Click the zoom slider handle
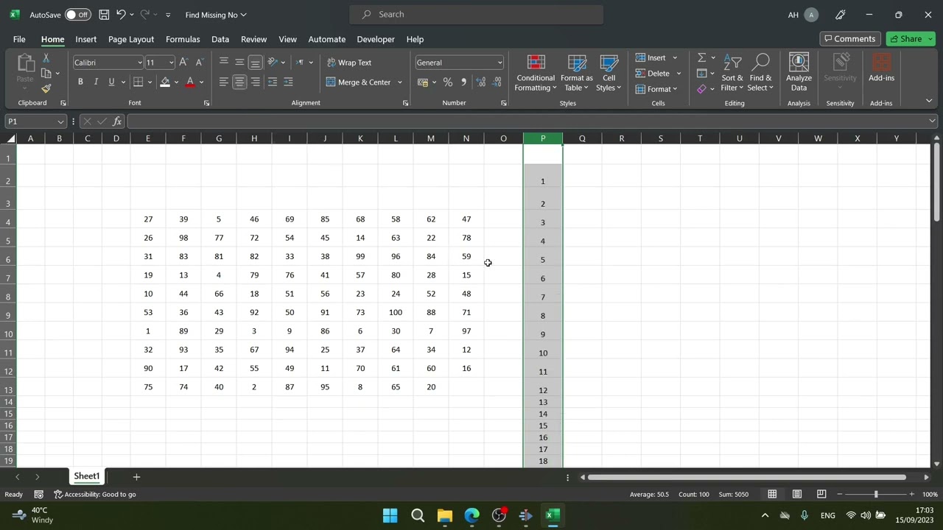 (876, 494)
